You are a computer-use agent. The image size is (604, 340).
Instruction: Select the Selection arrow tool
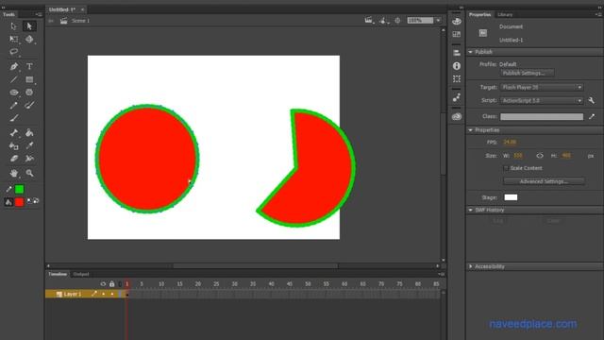[x=14, y=26]
